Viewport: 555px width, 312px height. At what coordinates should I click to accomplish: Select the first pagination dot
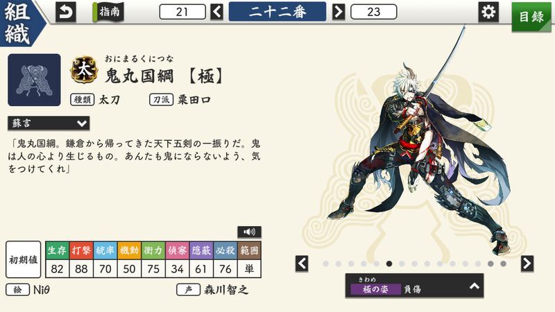[325, 263]
